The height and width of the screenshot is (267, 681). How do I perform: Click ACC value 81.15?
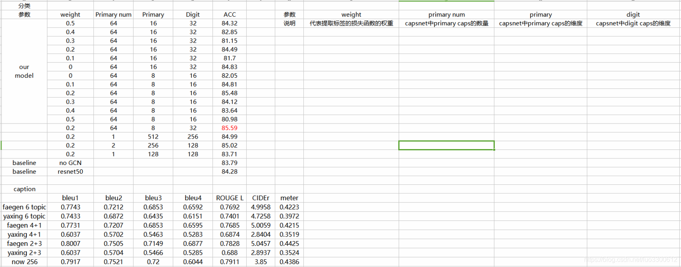point(230,41)
